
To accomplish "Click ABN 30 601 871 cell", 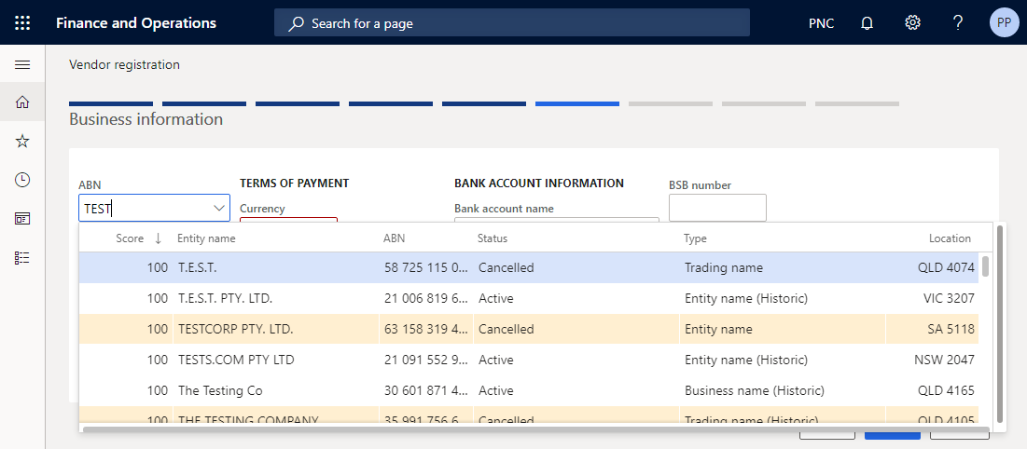I will coord(426,390).
